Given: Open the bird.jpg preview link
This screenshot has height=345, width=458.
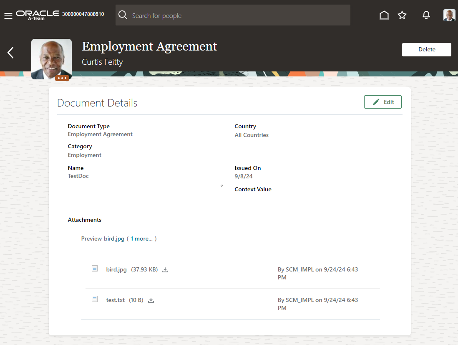Looking at the screenshot, I should (114, 239).
